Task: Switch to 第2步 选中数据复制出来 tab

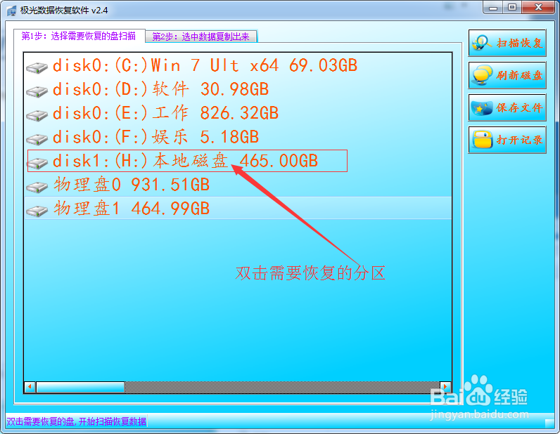Action: (201, 37)
